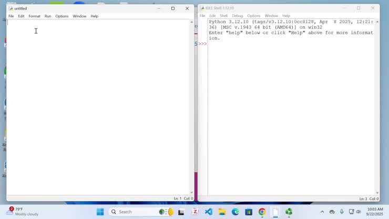Show hidden system tray icons
This screenshot has height=219, width=389.
pos(322,212)
